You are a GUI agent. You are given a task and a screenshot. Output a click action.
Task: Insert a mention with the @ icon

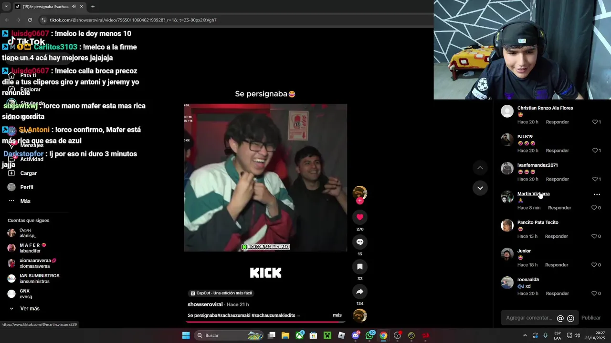tap(560, 318)
